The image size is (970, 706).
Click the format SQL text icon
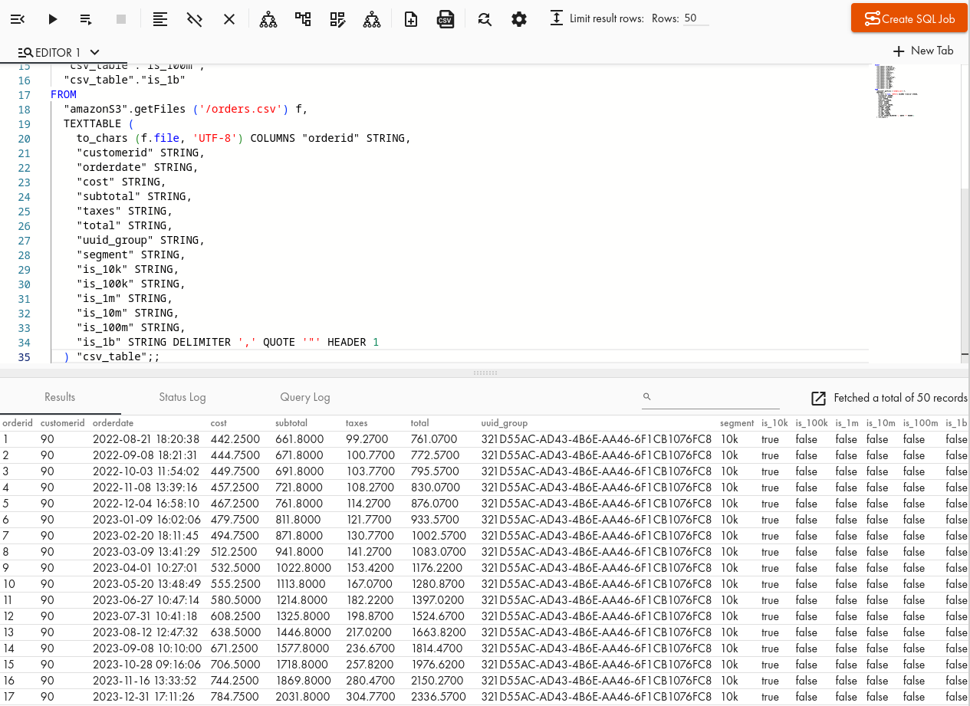pyautogui.click(x=159, y=19)
